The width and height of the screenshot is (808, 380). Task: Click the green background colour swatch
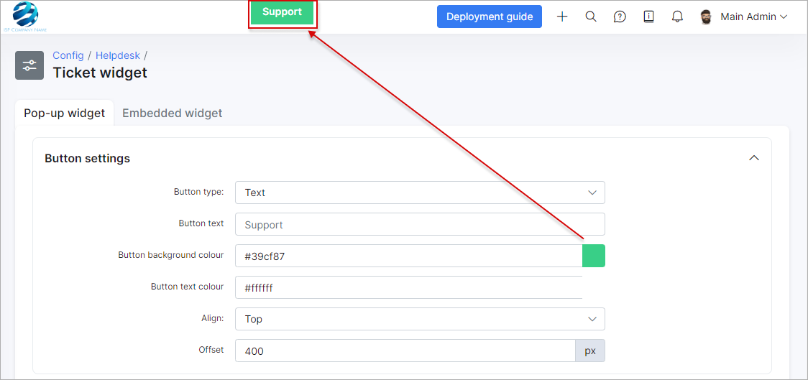tap(594, 256)
